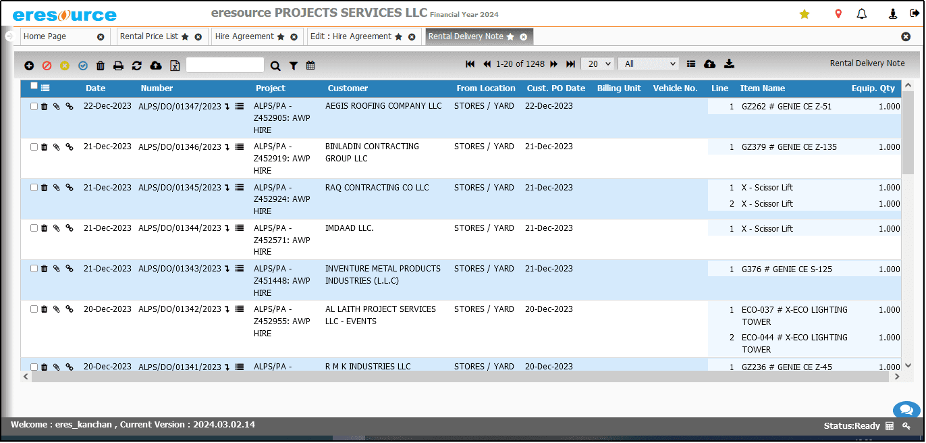Open notifications bell icon

[862, 14]
